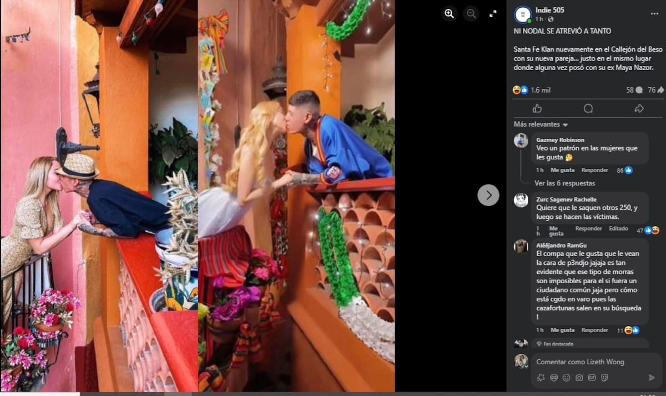
Task: Send the comment with arrow icon
Action: (x=652, y=378)
